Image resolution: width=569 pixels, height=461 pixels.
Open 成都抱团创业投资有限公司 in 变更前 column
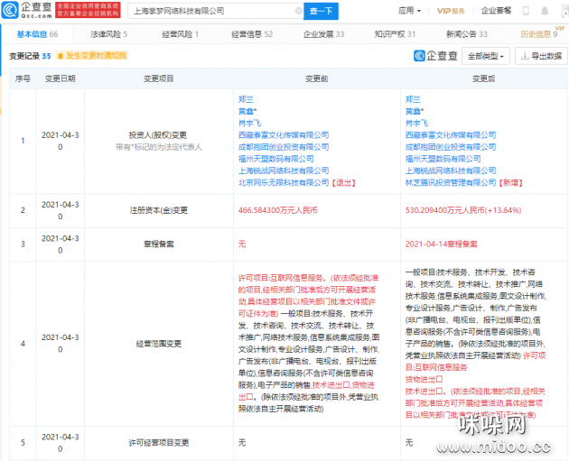[284, 147]
